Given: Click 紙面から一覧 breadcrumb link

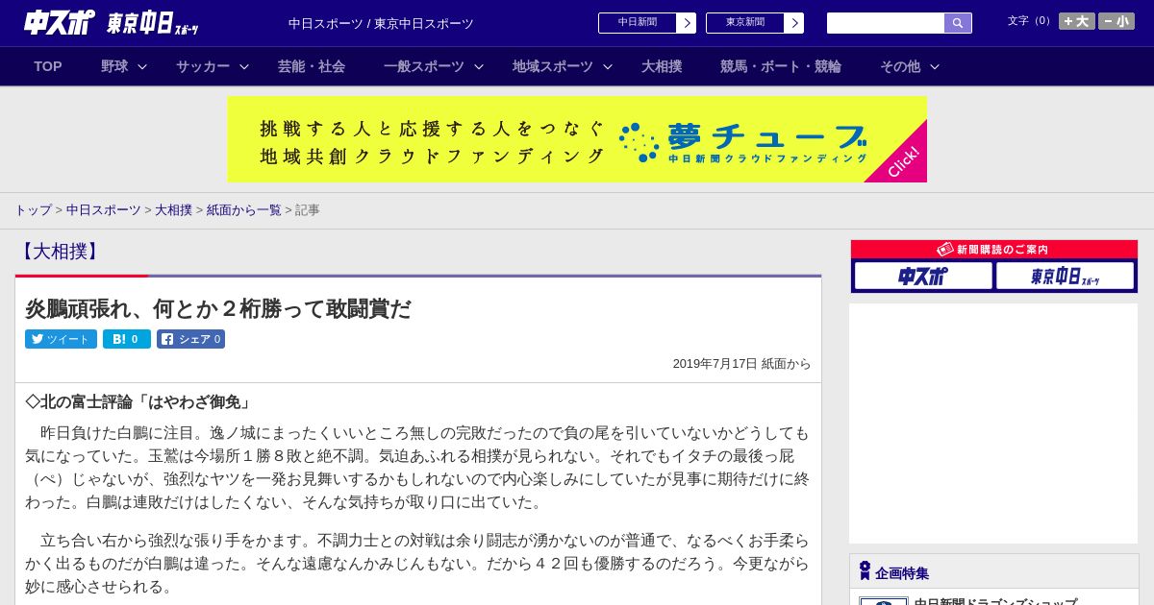Looking at the screenshot, I should pyautogui.click(x=244, y=209).
